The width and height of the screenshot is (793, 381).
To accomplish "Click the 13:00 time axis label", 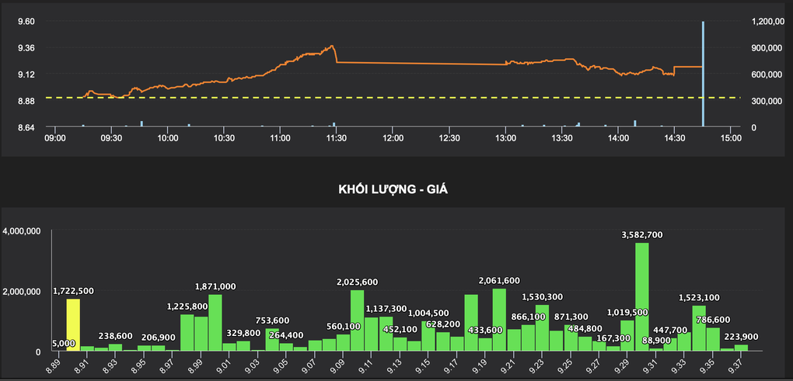I will (x=505, y=138).
